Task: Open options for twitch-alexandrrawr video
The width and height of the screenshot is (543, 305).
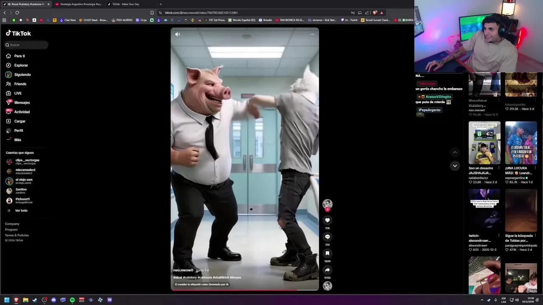Action: [498, 236]
